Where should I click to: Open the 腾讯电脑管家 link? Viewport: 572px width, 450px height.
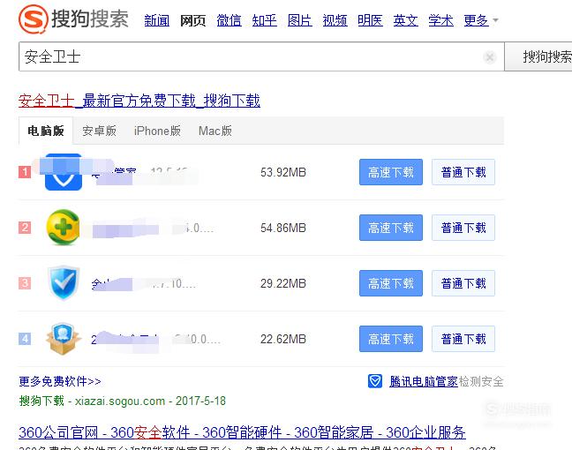pyautogui.click(x=424, y=381)
